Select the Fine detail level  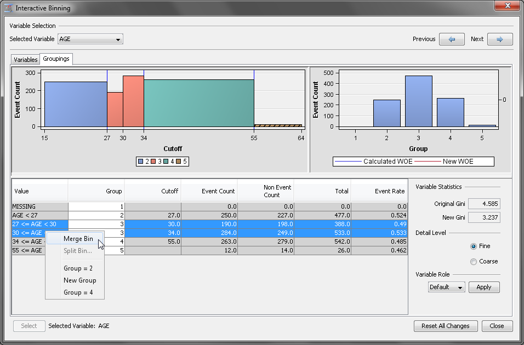pos(474,246)
